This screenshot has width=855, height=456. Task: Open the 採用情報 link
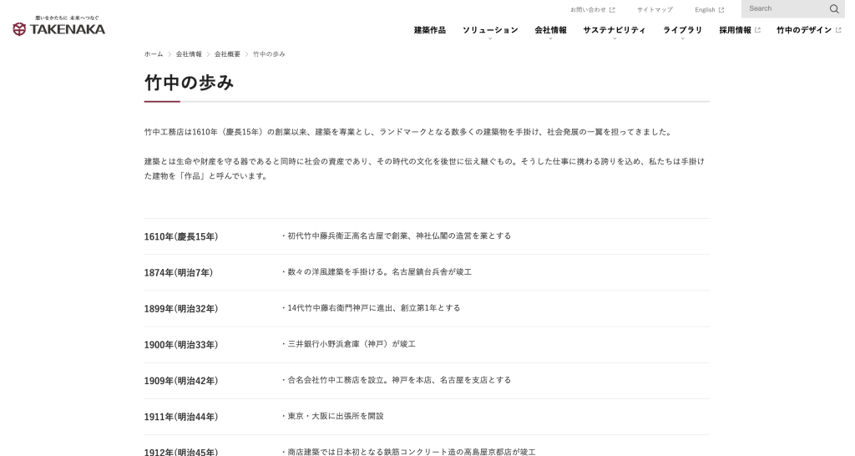pos(735,30)
